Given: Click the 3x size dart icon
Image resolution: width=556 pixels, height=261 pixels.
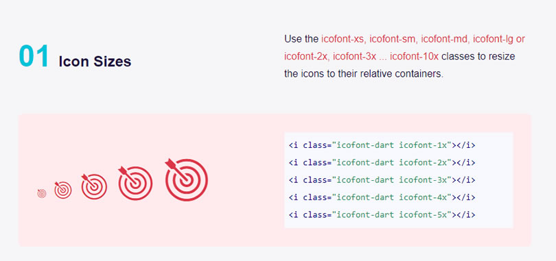Looking at the screenshot, I should click(94, 186).
